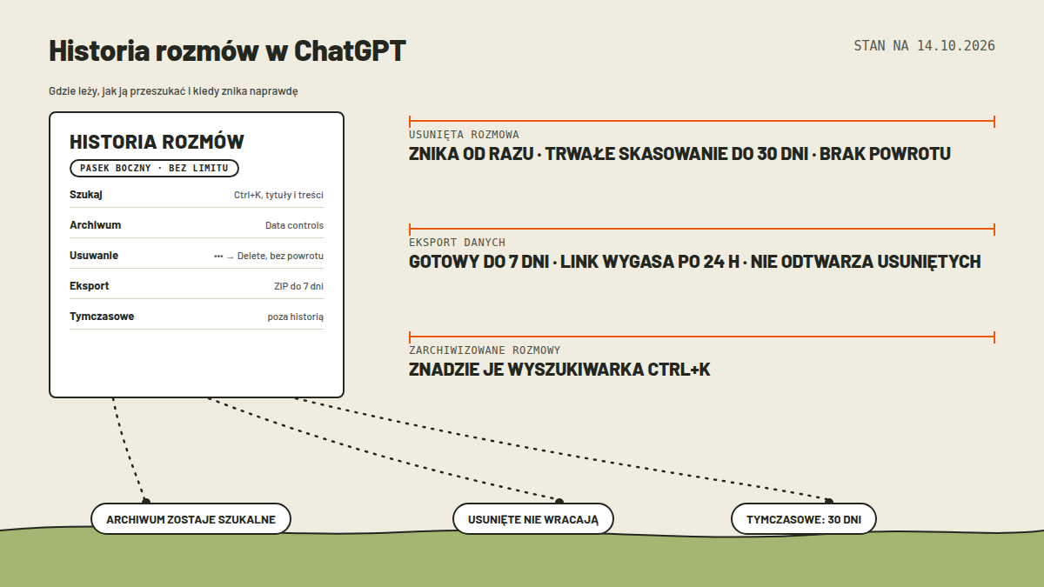Click the label "EKSPORT DANYCH"

click(x=458, y=243)
